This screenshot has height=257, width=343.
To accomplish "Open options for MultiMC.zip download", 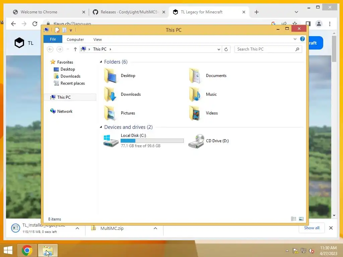I will [155, 228].
